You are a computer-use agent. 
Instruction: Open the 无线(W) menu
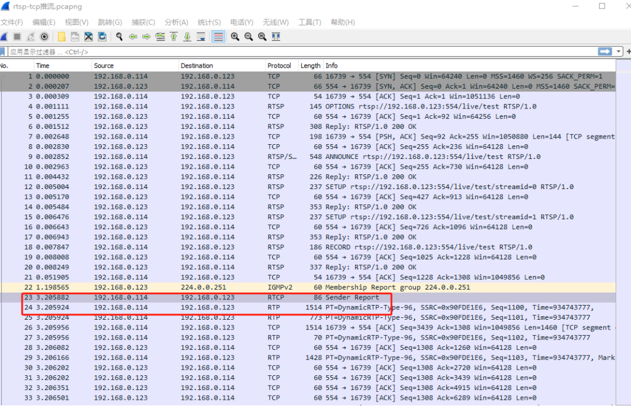tap(275, 23)
